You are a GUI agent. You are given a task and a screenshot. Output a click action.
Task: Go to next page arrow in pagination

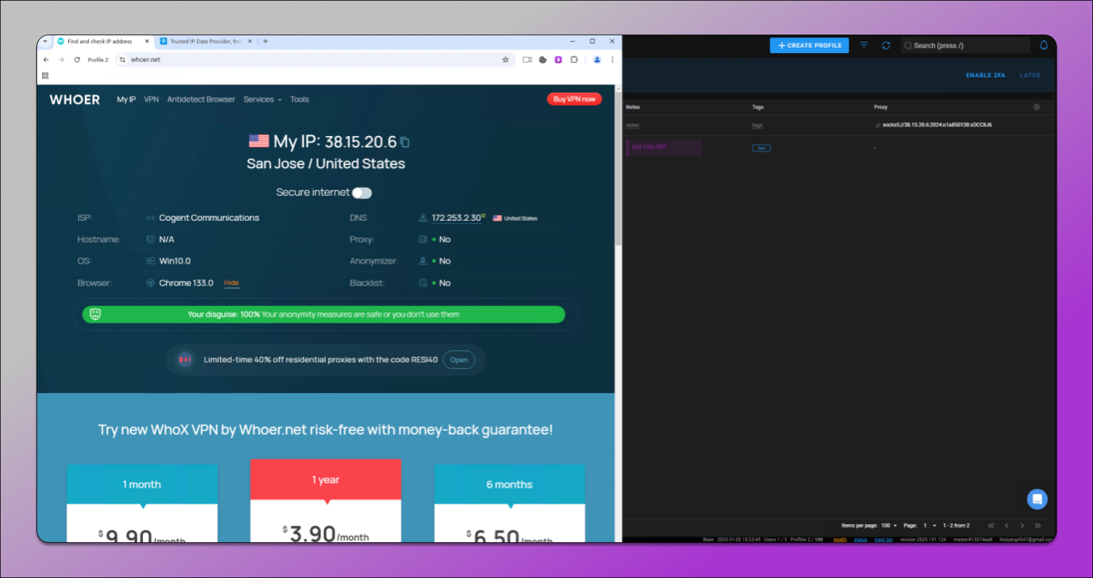(x=1022, y=525)
